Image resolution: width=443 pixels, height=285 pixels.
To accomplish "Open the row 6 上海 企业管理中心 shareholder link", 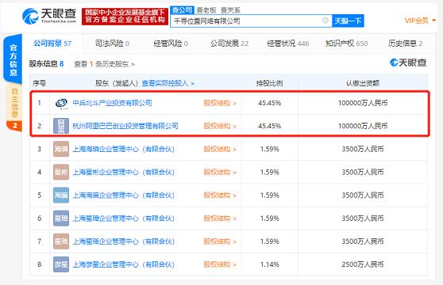I will pos(124,218).
